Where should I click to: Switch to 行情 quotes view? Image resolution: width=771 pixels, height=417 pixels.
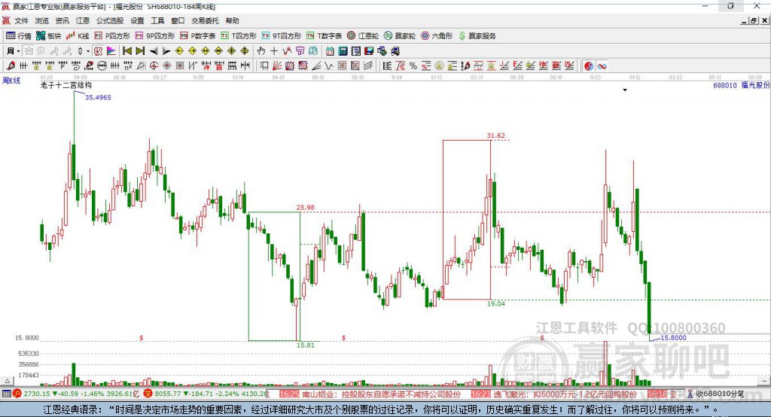(19, 36)
